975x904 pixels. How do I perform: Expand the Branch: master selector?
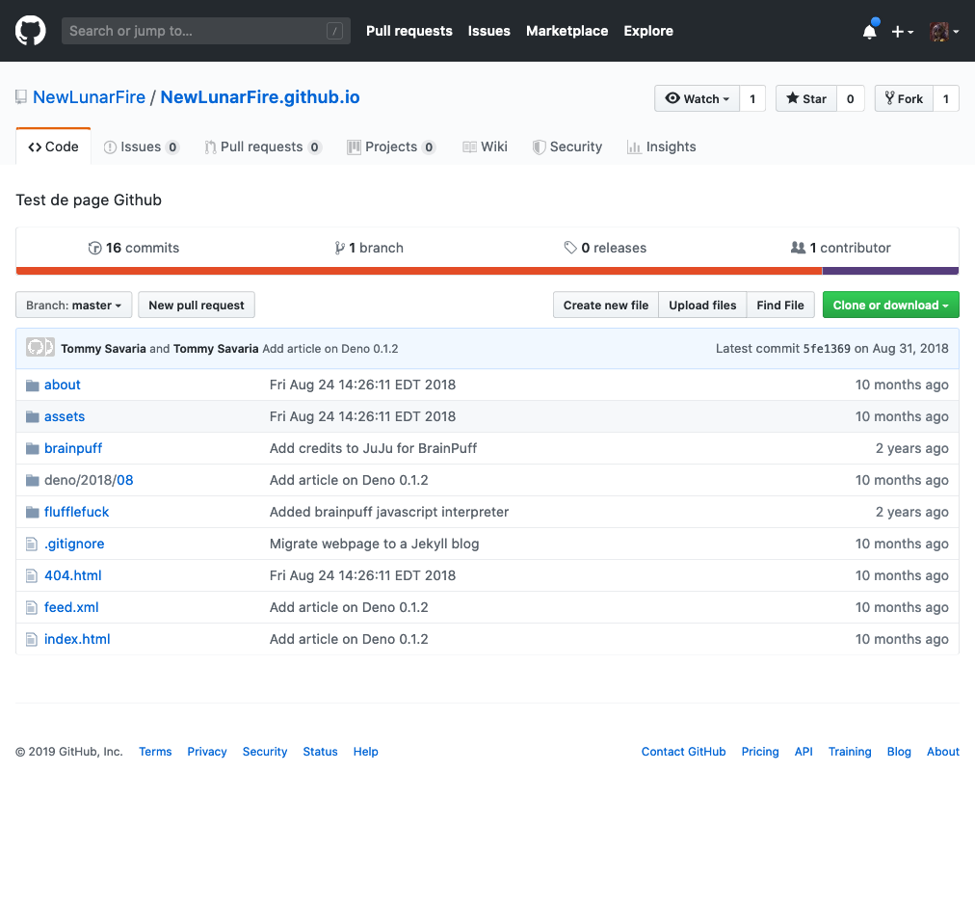coord(73,306)
